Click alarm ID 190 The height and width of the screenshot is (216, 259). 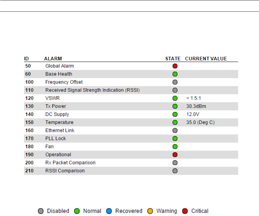[x=29, y=155]
